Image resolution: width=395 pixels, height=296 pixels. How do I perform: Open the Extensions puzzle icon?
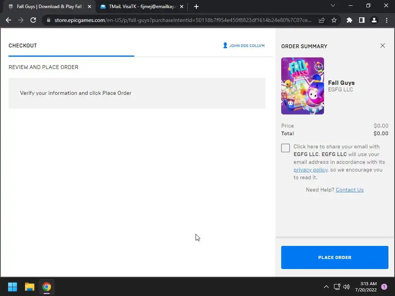coord(349,20)
